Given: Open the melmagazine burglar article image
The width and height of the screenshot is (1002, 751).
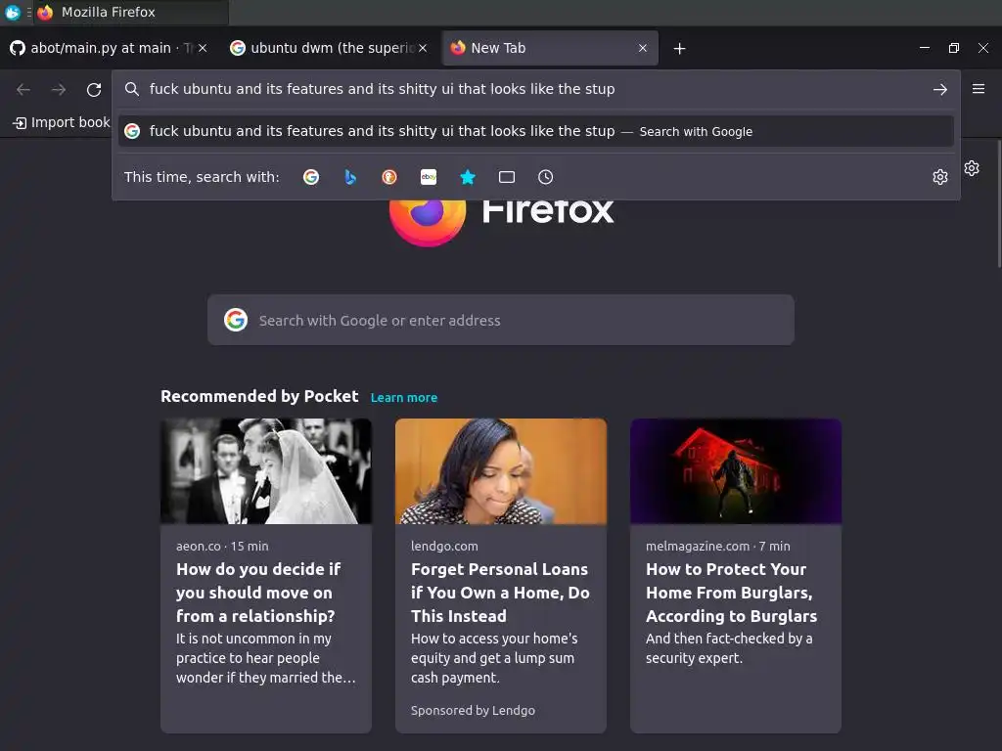Looking at the screenshot, I should (736, 471).
